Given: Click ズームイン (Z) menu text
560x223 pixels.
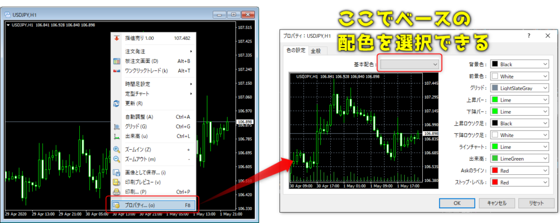Looking at the screenshot, I should (138, 150).
